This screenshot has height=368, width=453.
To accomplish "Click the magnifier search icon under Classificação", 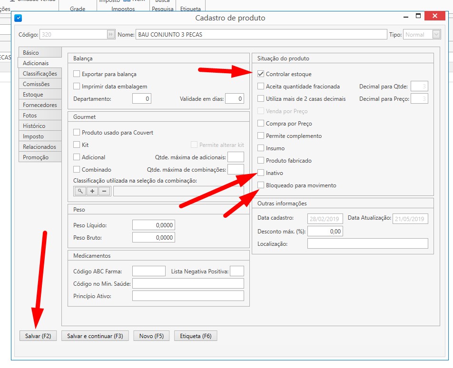I will tap(80, 191).
